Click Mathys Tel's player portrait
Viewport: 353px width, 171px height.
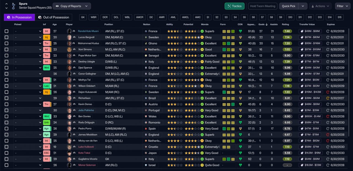pyautogui.click(x=69, y=80)
